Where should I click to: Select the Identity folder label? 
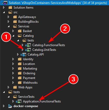(x=28, y=59)
